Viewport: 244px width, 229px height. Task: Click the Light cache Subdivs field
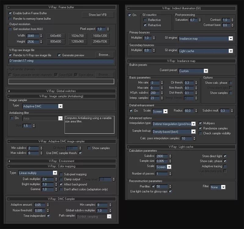pos(162,156)
